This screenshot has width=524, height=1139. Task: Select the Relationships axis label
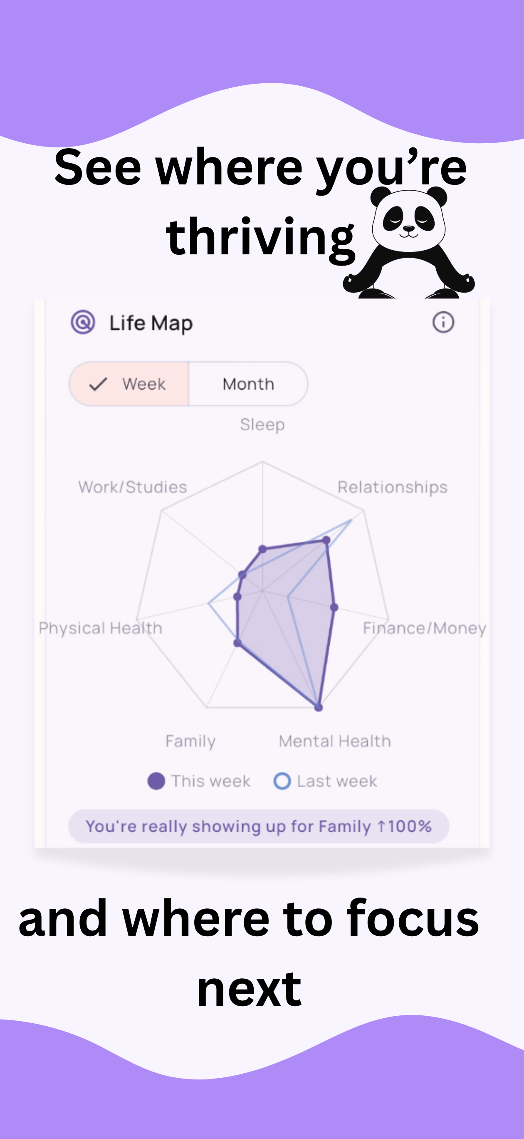click(392, 487)
